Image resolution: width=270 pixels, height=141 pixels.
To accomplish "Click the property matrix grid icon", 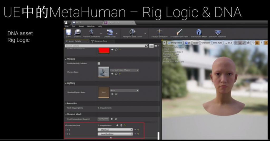I will coord(151,46).
